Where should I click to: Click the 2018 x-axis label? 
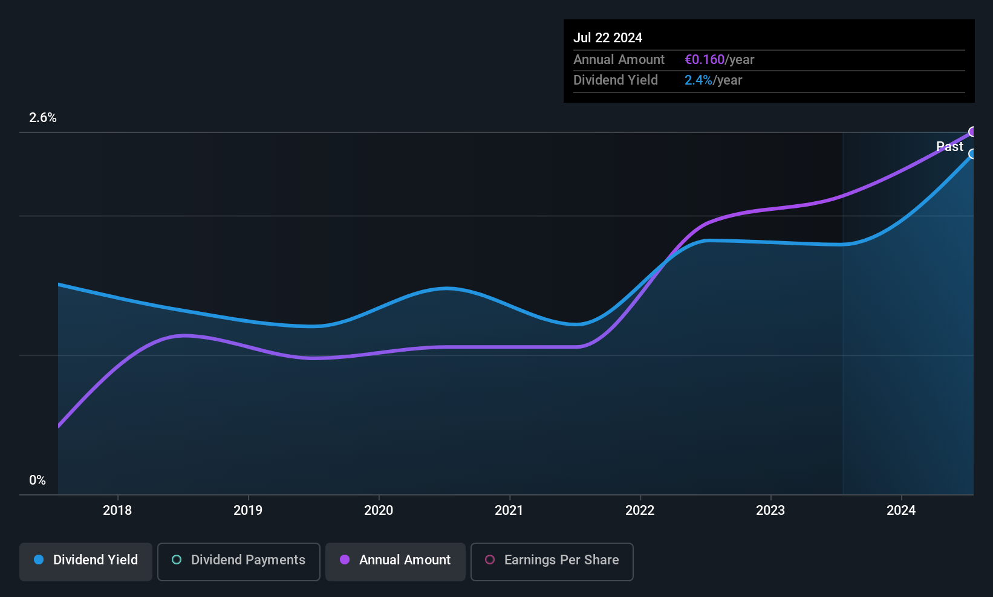click(117, 510)
